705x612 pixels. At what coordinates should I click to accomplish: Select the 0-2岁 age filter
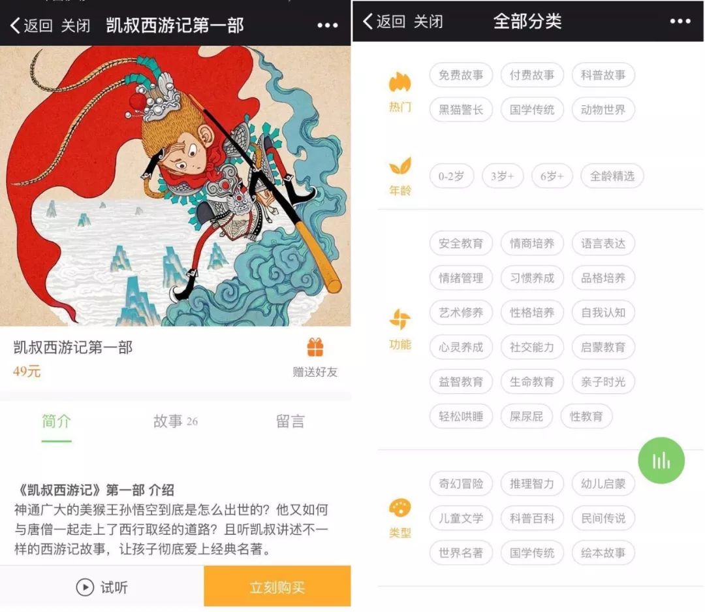point(452,176)
